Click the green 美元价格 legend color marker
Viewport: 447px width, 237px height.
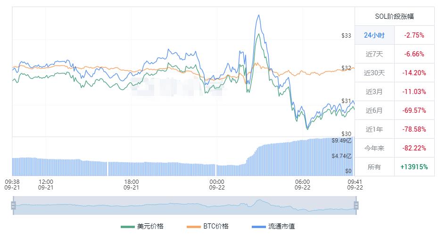pyautogui.click(x=127, y=227)
